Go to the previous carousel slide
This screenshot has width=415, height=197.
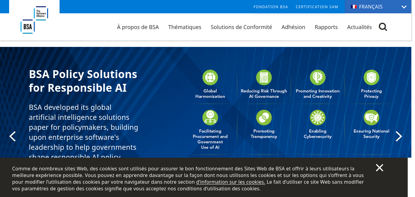[12, 136]
